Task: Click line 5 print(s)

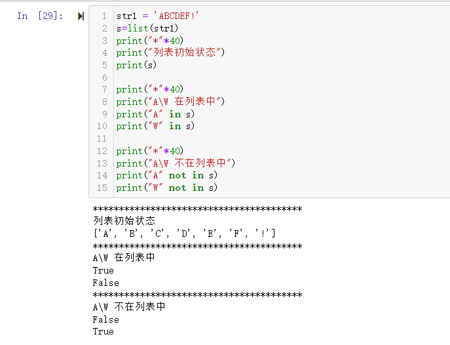Action: (136, 65)
